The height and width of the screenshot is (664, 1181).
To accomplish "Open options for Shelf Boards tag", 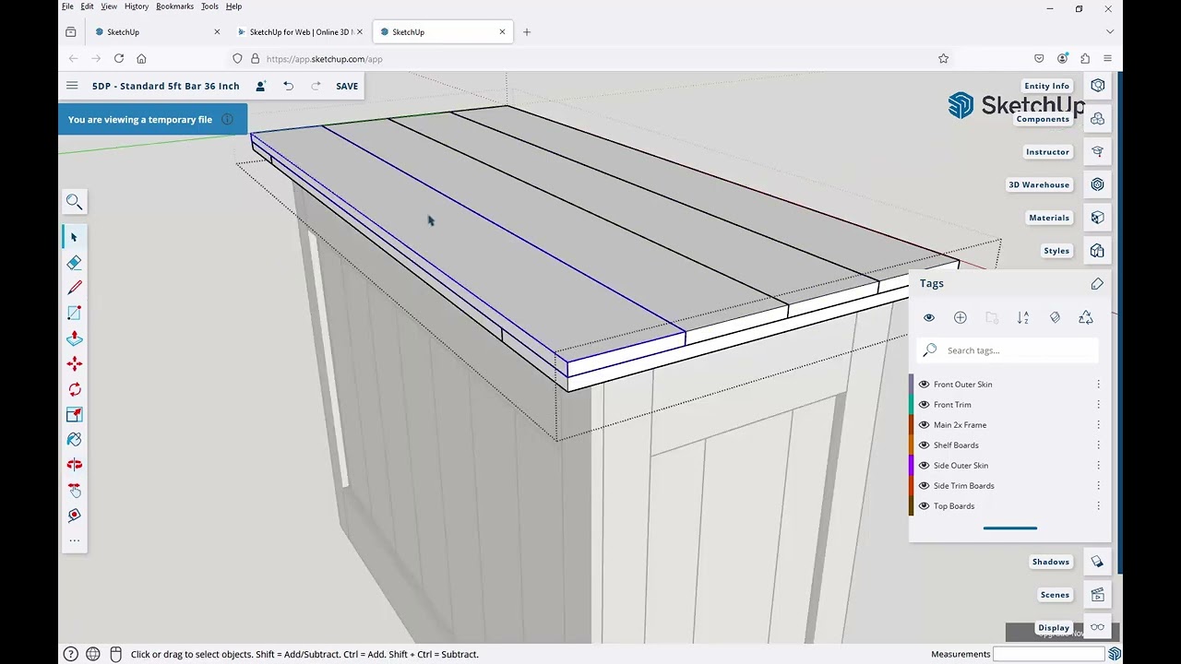I will [x=1098, y=445].
